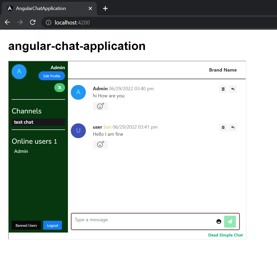
Task: Switch to the AngularChatApplication browser tab
Action: pyautogui.click(x=41, y=8)
